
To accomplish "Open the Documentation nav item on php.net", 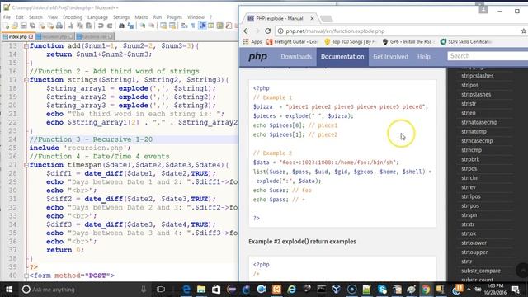I will pyautogui.click(x=342, y=57).
